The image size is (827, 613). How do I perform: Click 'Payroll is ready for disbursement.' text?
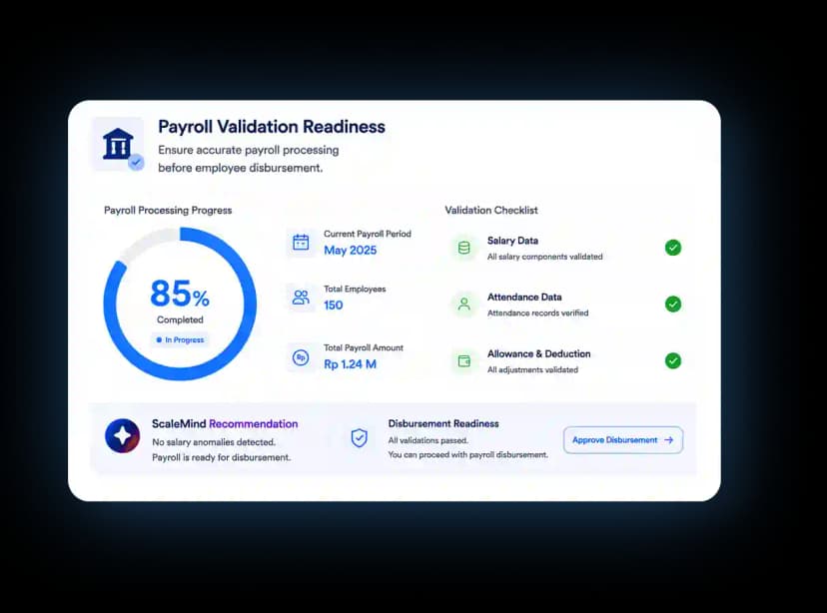[222, 457]
